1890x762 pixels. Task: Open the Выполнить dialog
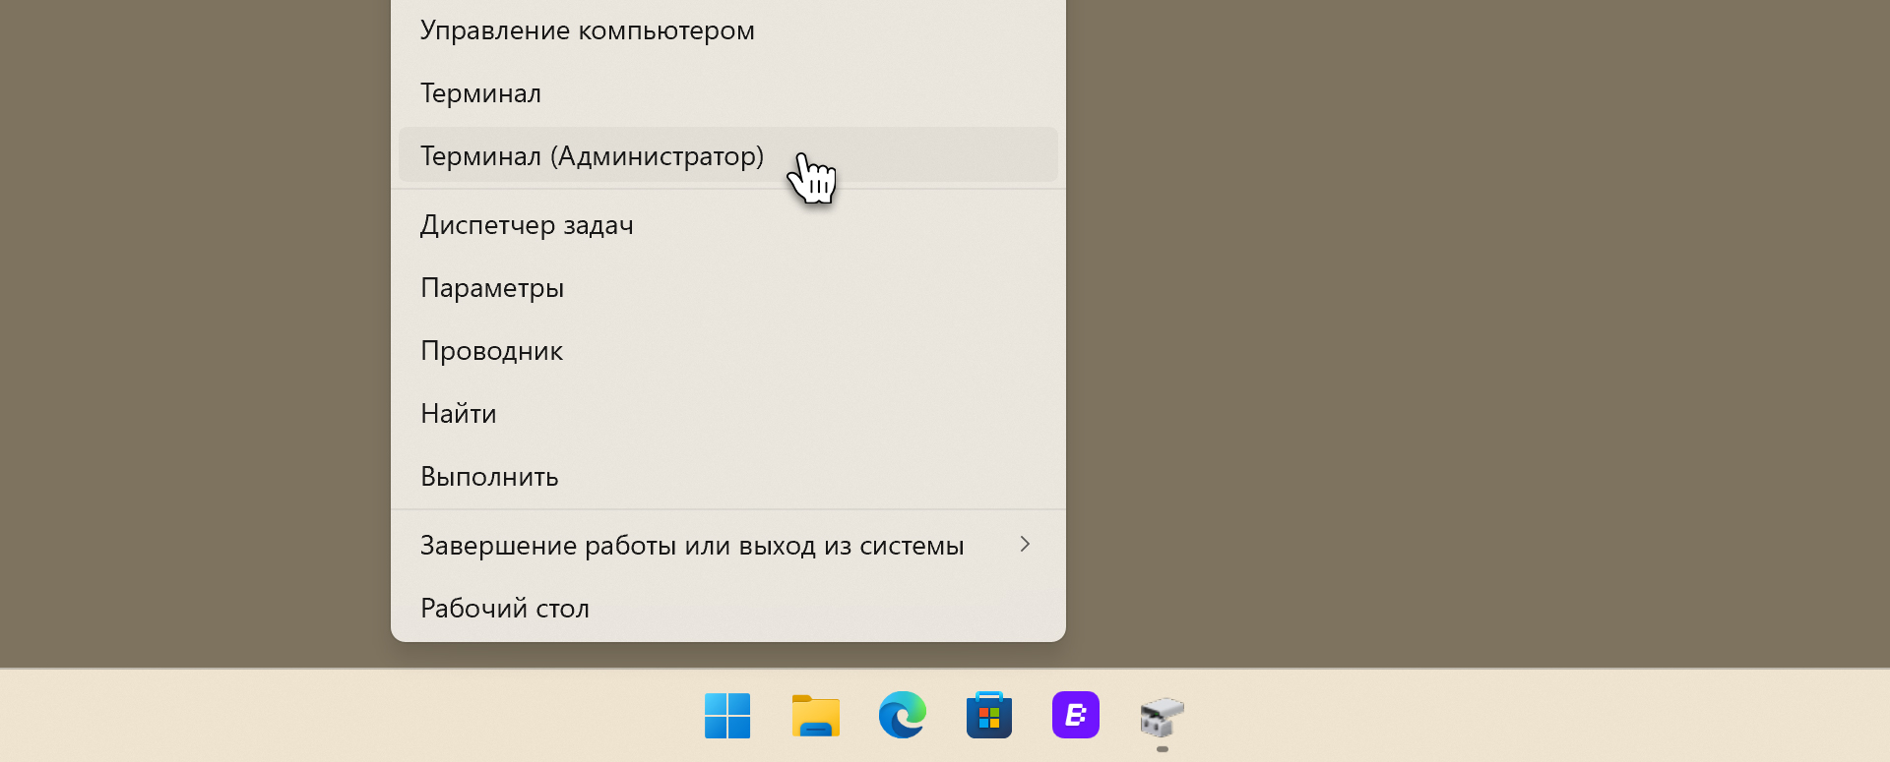[x=489, y=477]
